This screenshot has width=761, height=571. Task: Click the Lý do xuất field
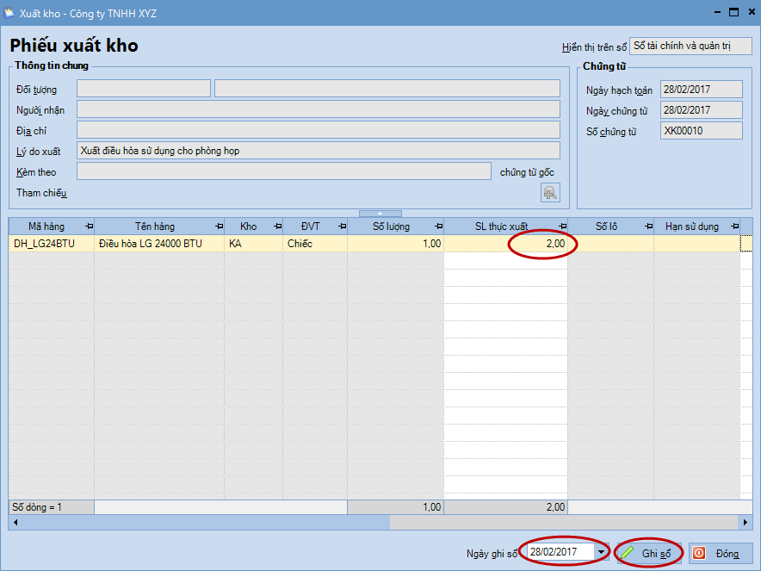click(x=319, y=151)
